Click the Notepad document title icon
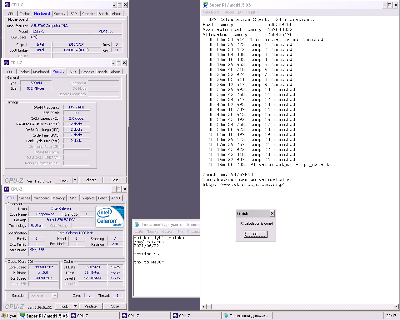This screenshot has height=320, width=400. (x=137, y=224)
